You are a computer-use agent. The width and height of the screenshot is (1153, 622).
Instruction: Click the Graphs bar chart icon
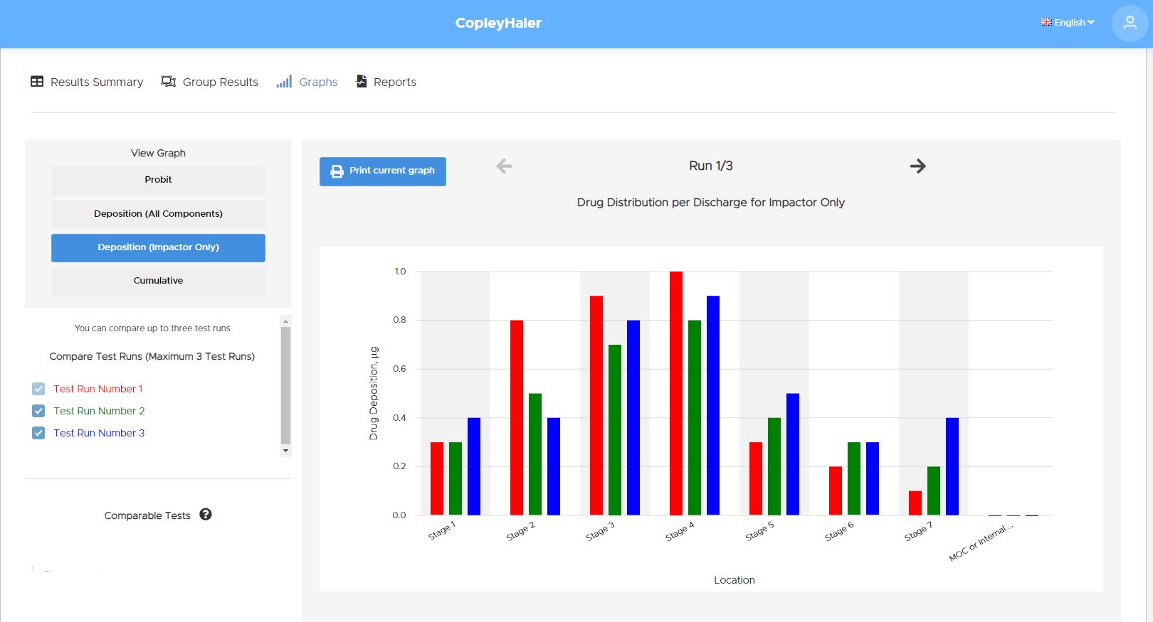click(284, 82)
